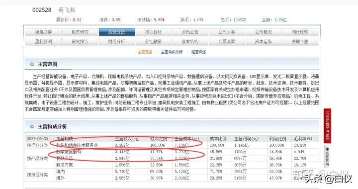The height and width of the screenshot is (189, 358).
Task: Click the 收入比例 column header
Action: 158,139
